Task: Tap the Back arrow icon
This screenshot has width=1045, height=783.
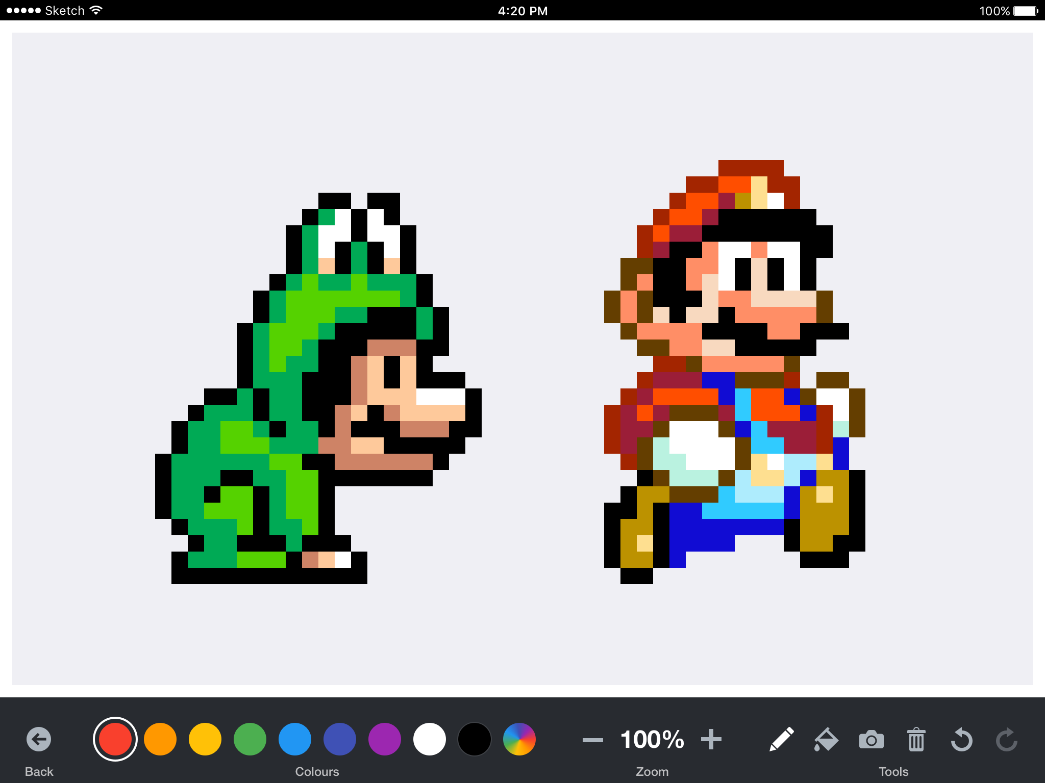Action: [x=39, y=739]
